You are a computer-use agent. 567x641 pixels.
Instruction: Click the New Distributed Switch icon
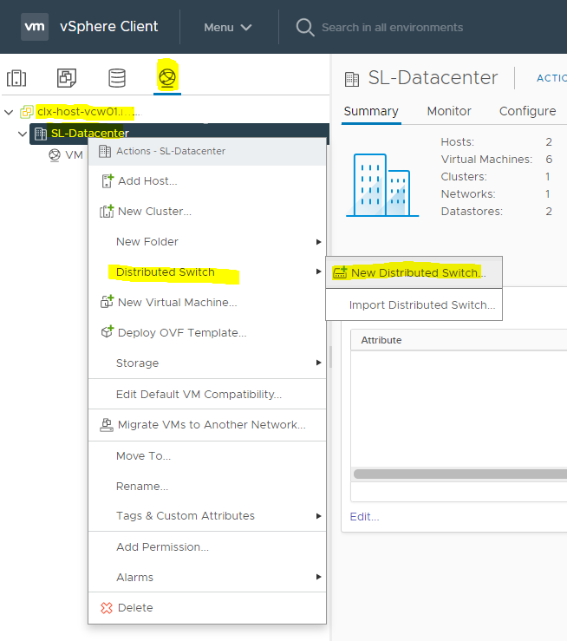[340, 272]
